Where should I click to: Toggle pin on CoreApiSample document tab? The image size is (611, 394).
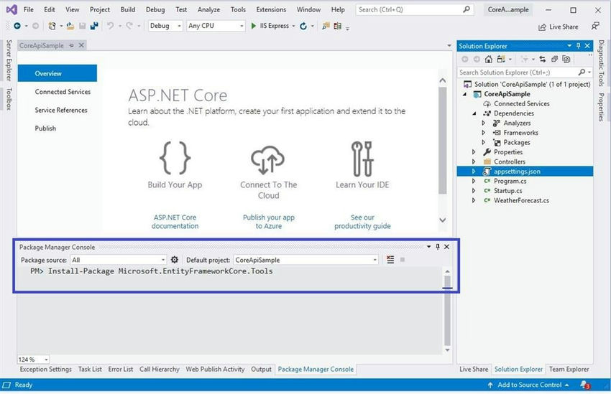point(71,45)
